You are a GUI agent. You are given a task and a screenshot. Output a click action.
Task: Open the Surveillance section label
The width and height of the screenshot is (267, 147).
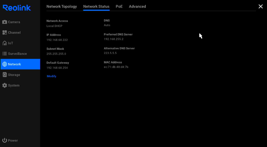point(17,53)
